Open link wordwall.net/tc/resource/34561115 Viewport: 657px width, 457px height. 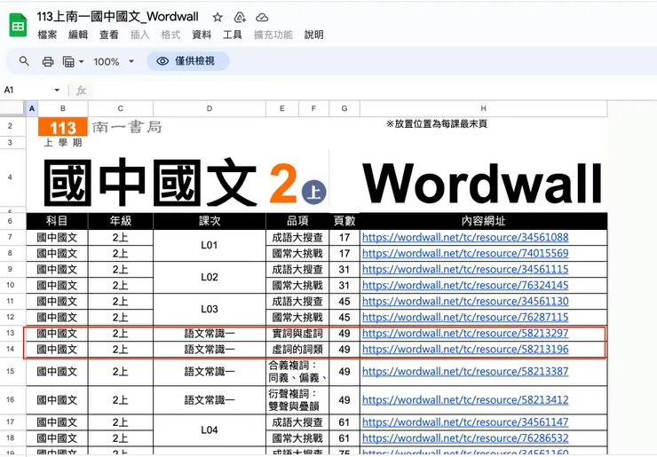pyautogui.click(x=465, y=270)
